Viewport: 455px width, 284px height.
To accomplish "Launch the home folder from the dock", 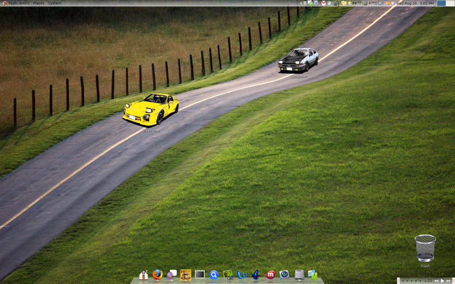I will (143, 275).
